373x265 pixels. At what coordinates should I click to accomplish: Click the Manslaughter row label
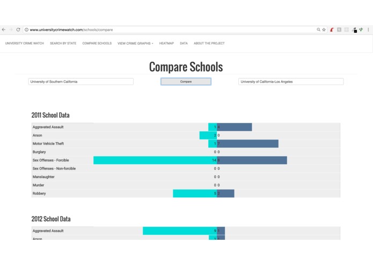point(43,177)
